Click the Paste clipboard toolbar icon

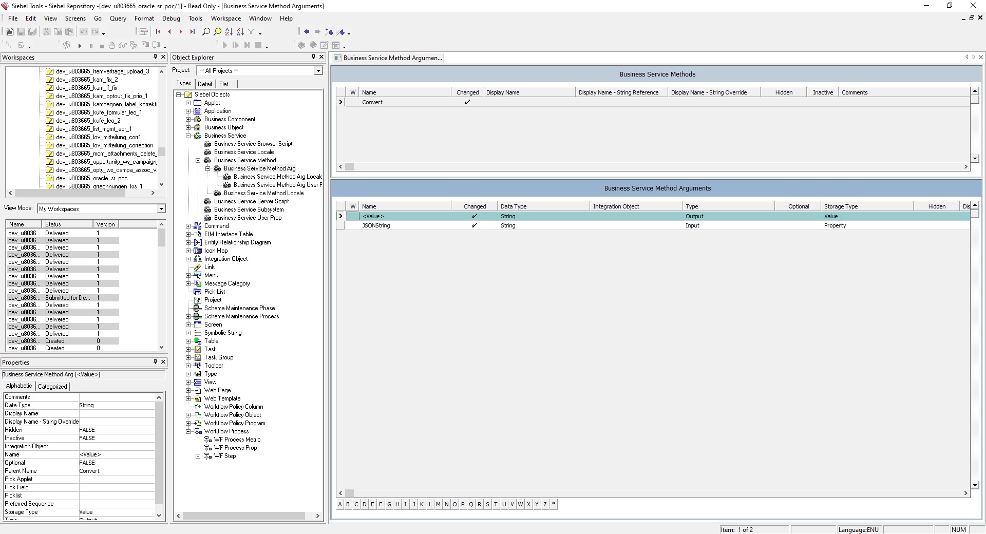tap(69, 32)
